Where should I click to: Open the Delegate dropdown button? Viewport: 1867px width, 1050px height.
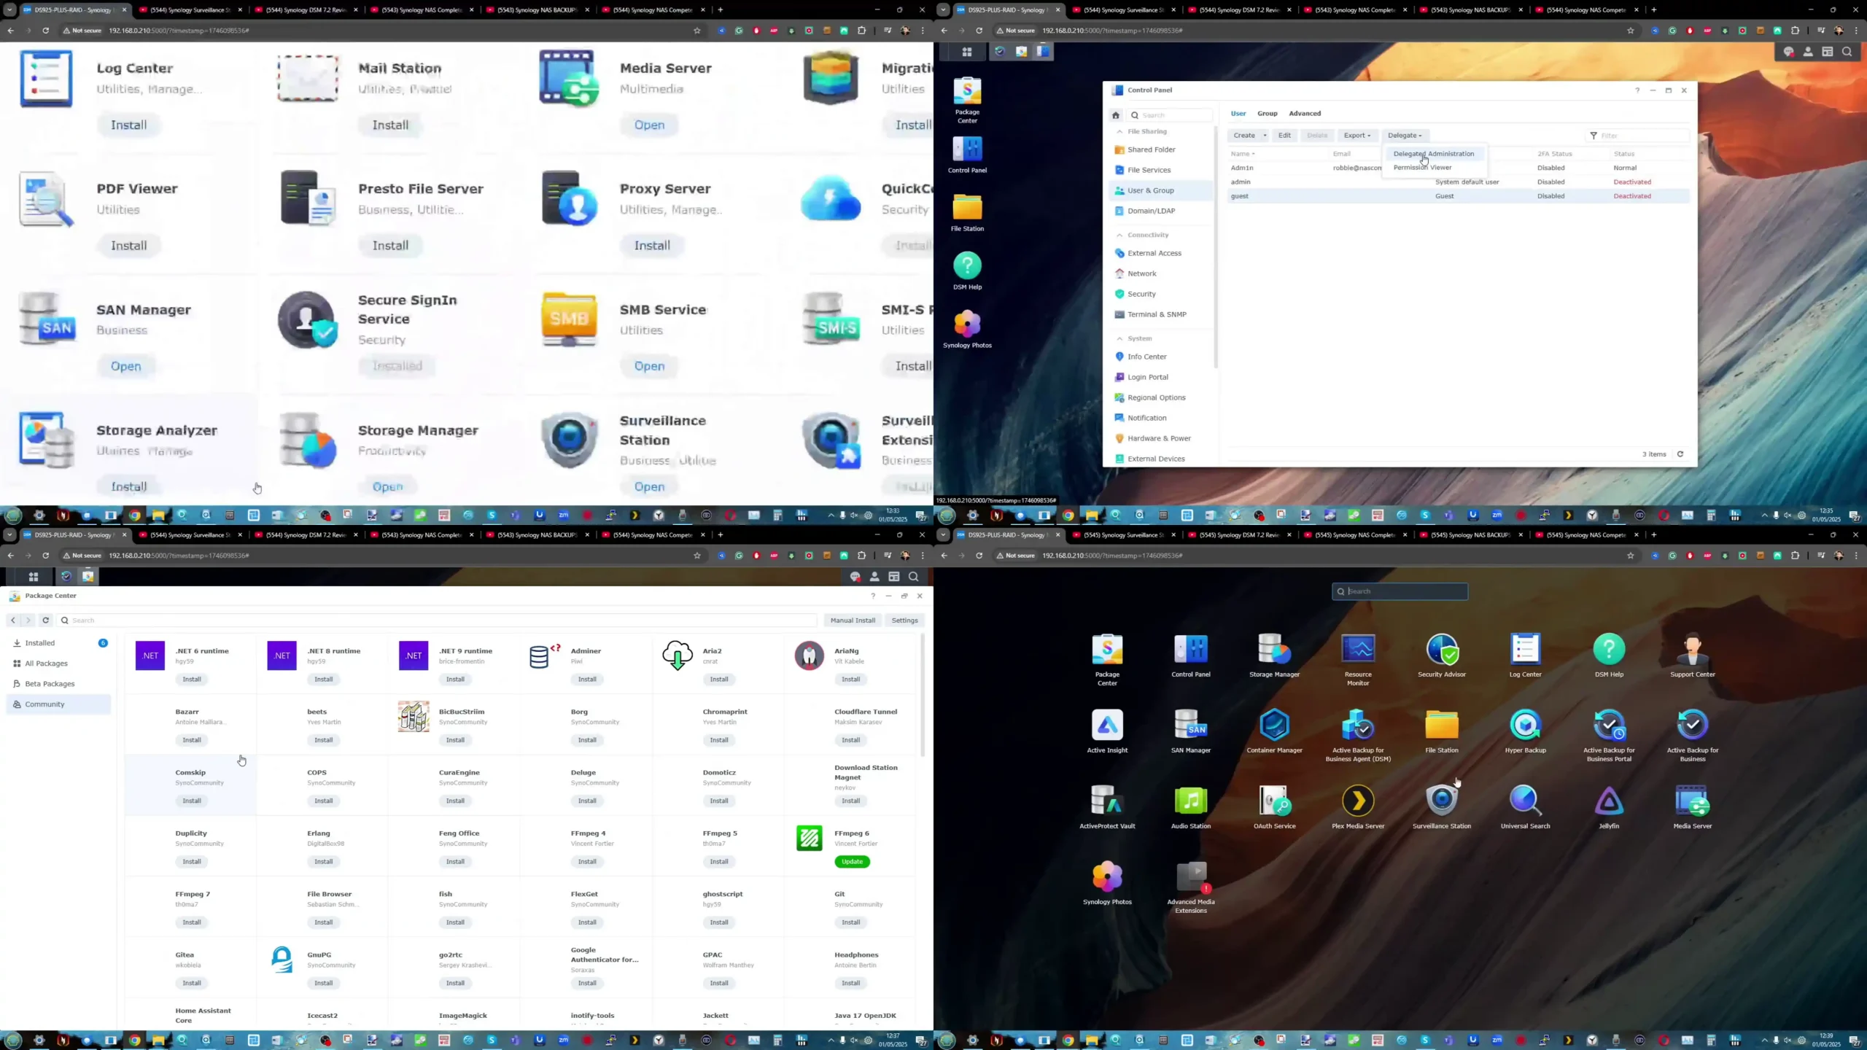(1404, 136)
